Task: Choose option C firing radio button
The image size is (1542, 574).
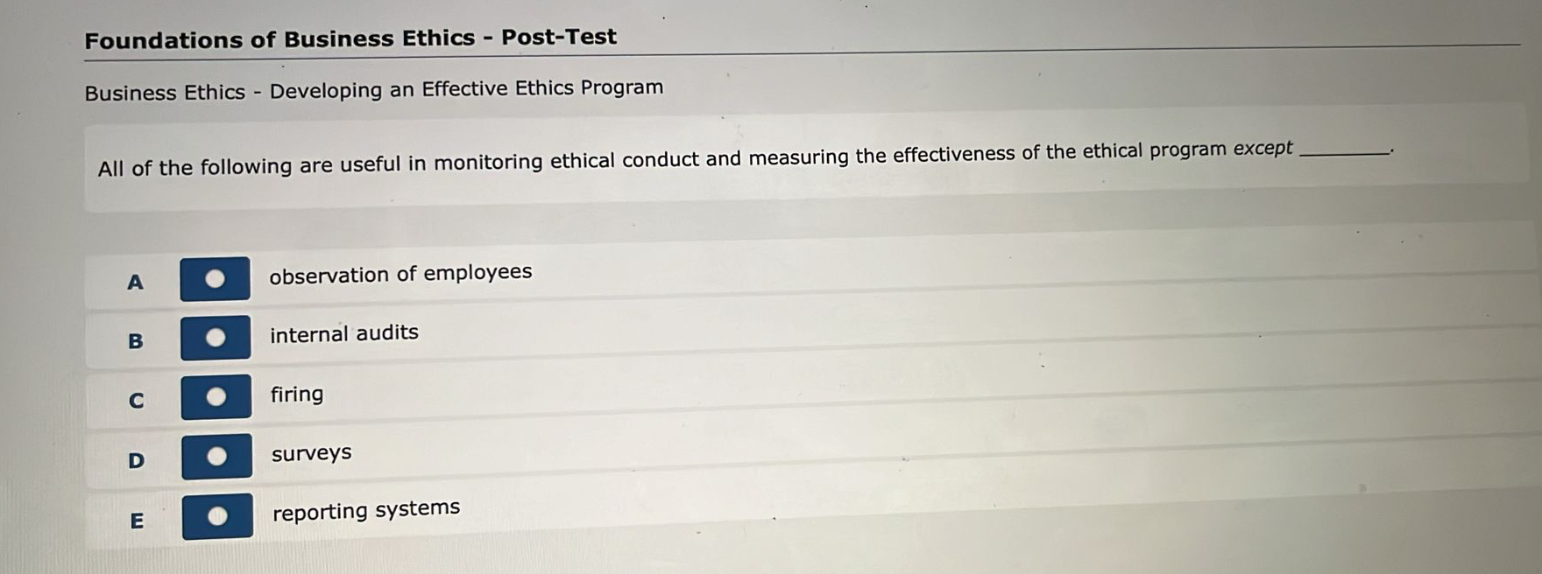Action: click(215, 396)
